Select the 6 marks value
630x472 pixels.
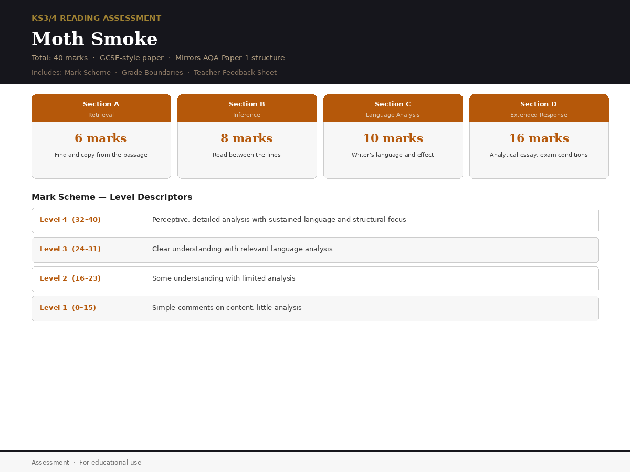(101, 138)
